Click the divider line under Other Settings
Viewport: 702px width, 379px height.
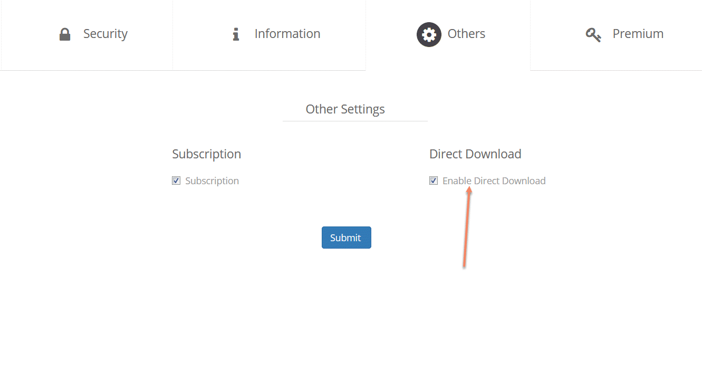click(x=354, y=121)
